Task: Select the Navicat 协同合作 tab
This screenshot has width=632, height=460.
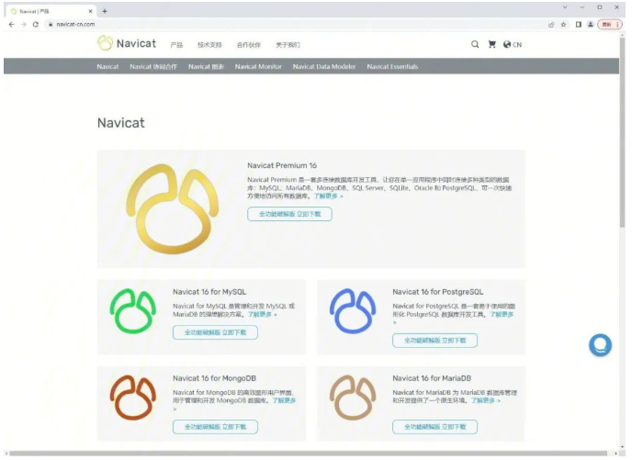Action: click(x=153, y=66)
